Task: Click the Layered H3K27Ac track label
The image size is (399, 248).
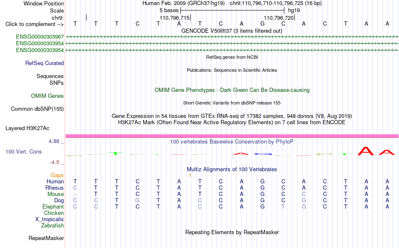Action: (x=27, y=128)
